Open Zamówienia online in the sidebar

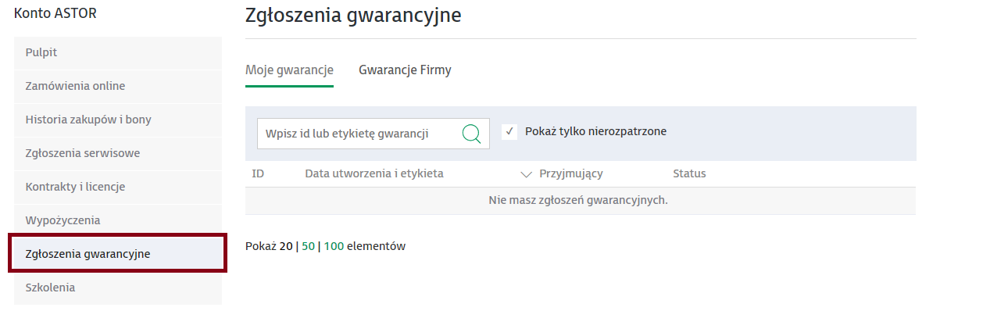point(118,86)
